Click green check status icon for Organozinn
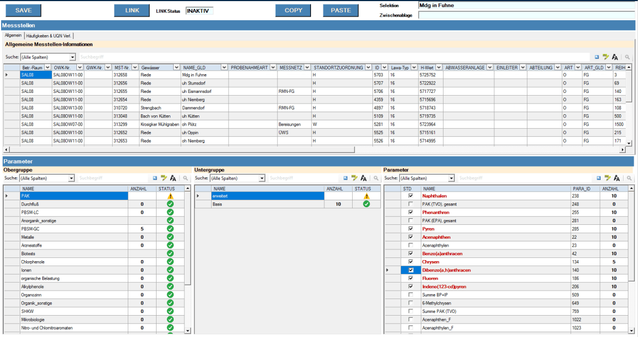The height and width of the screenshot is (337, 638). pyautogui.click(x=170, y=295)
